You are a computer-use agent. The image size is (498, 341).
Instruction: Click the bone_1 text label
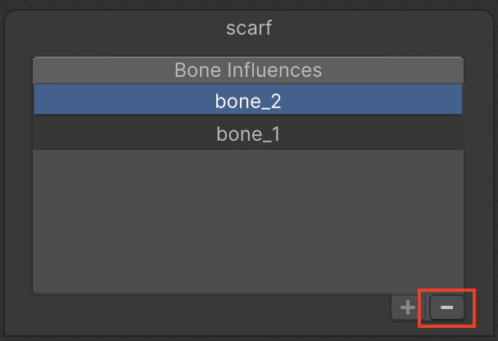248,134
